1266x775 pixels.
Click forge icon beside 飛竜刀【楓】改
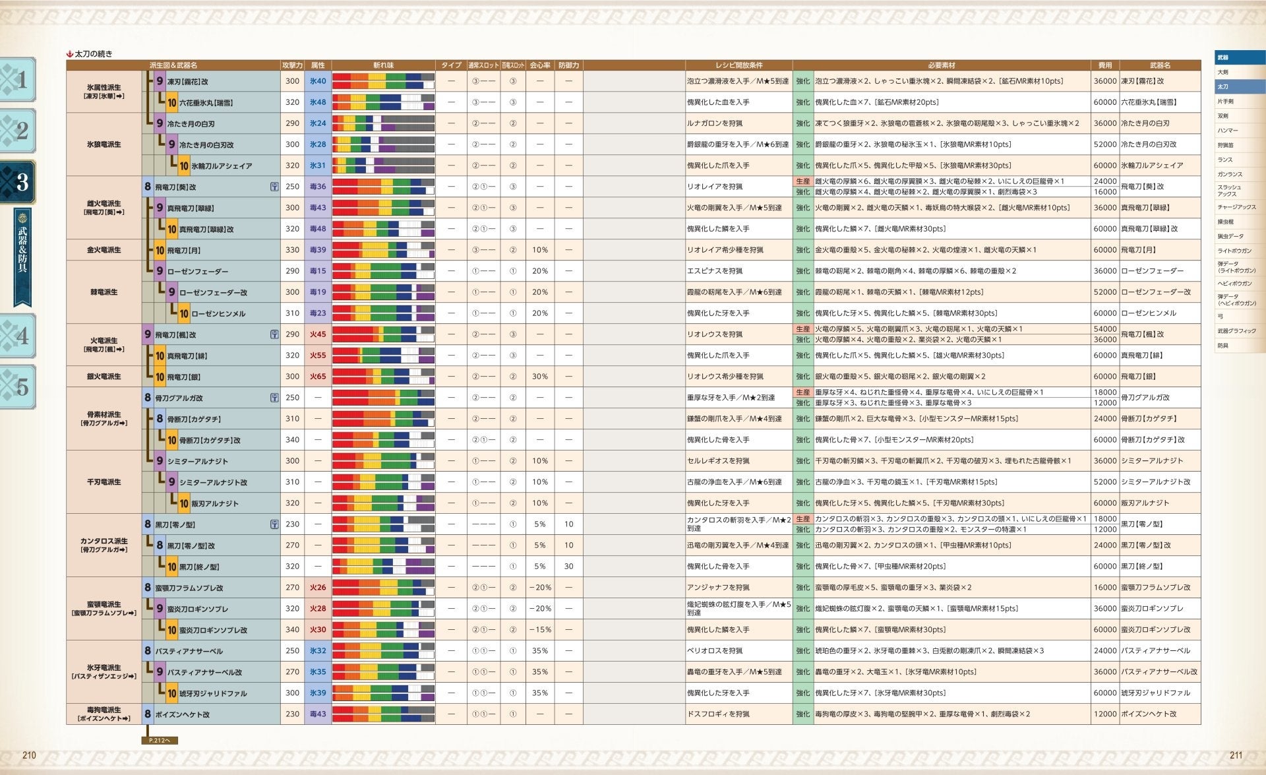tap(274, 334)
